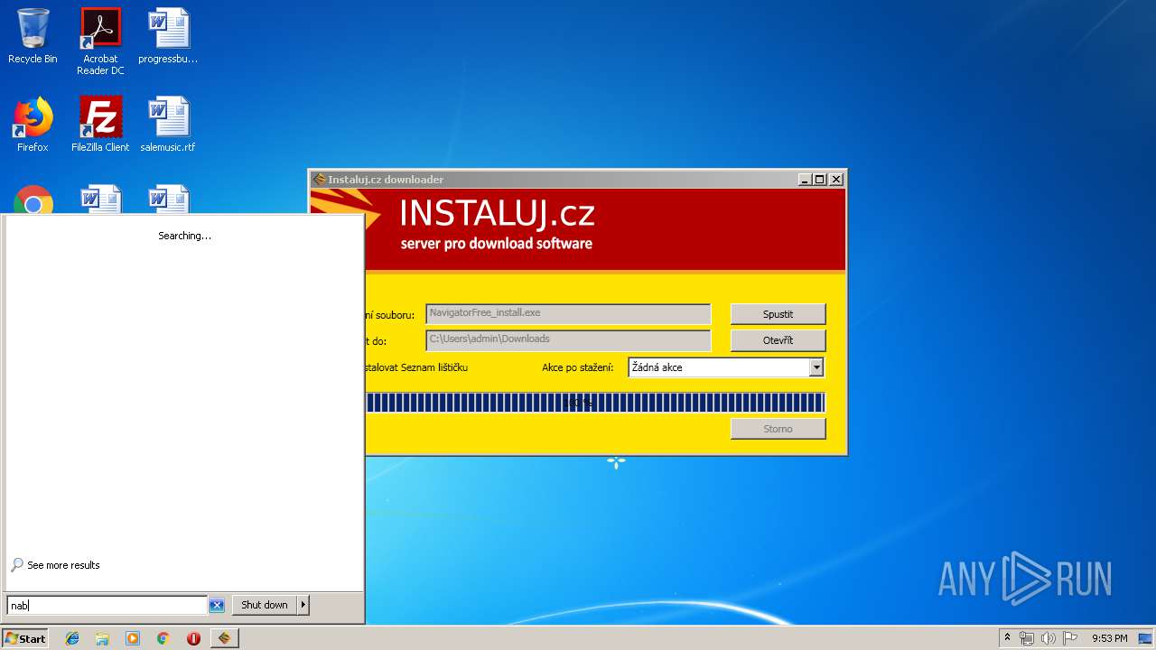Open the Recycle Bin desktop icon

[x=33, y=36]
